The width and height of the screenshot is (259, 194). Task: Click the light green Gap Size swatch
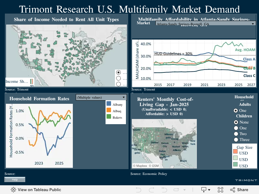pyautogui.click(x=235, y=158)
